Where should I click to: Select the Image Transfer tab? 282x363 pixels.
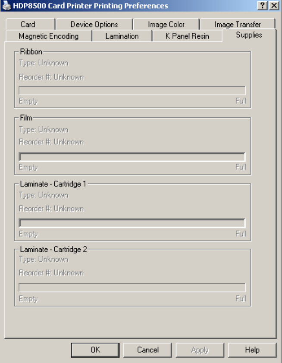(238, 24)
